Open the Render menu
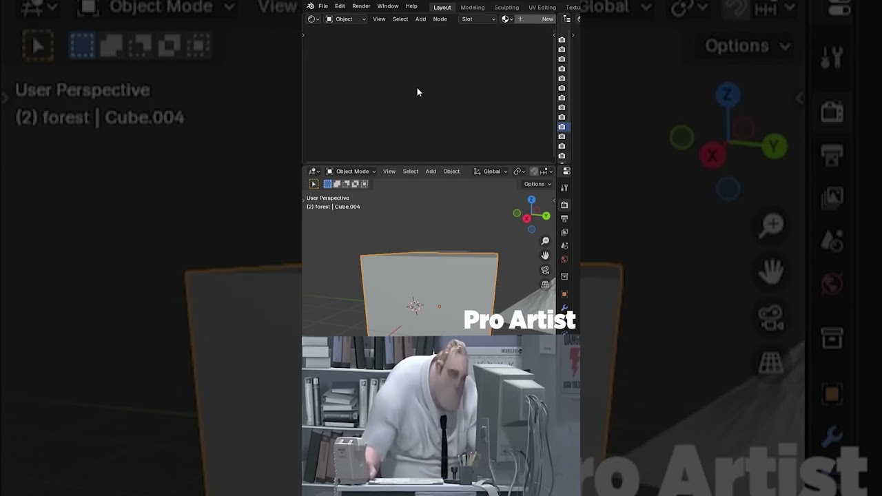The image size is (882, 496). 361,6
